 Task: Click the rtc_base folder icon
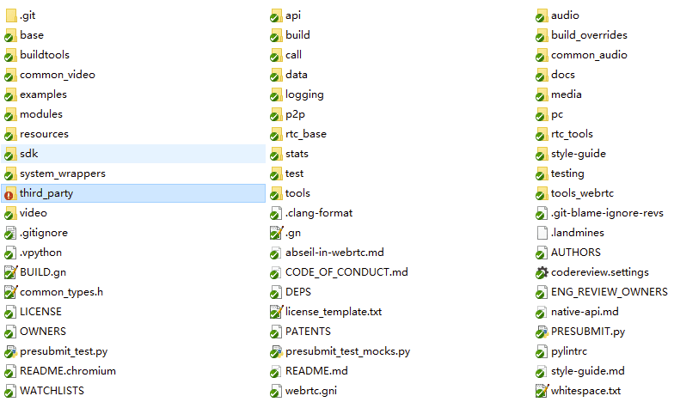point(276,134)
